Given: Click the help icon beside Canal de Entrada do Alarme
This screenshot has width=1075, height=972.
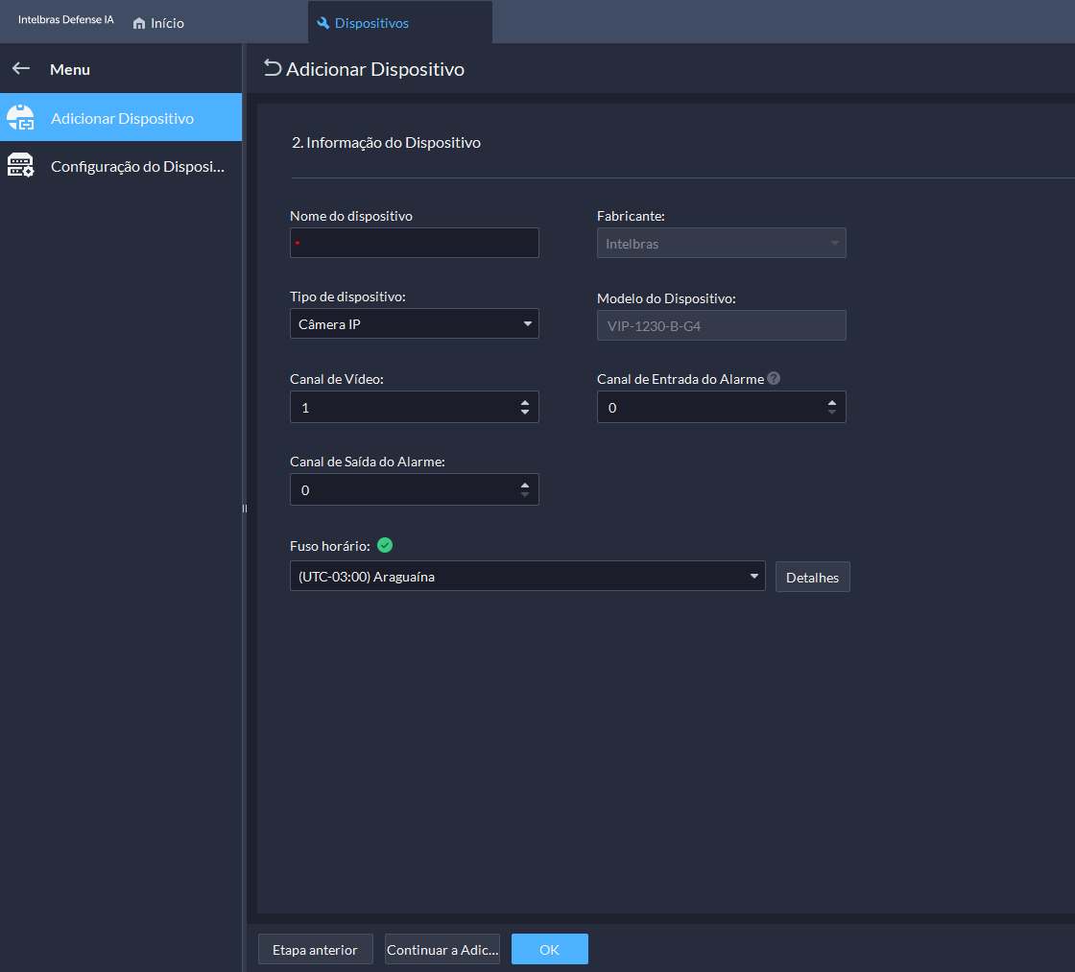Looking at the screenshot, I should click(774, 378).
